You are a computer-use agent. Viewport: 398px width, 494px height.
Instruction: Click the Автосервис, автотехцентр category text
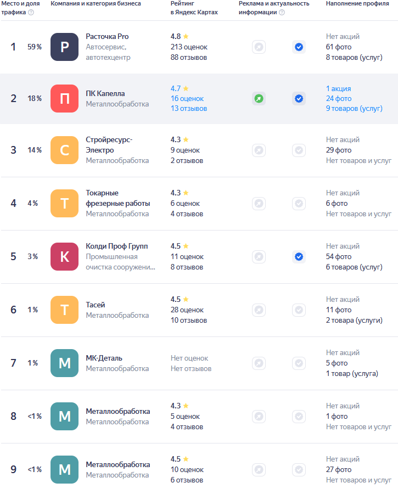point(108,52)
